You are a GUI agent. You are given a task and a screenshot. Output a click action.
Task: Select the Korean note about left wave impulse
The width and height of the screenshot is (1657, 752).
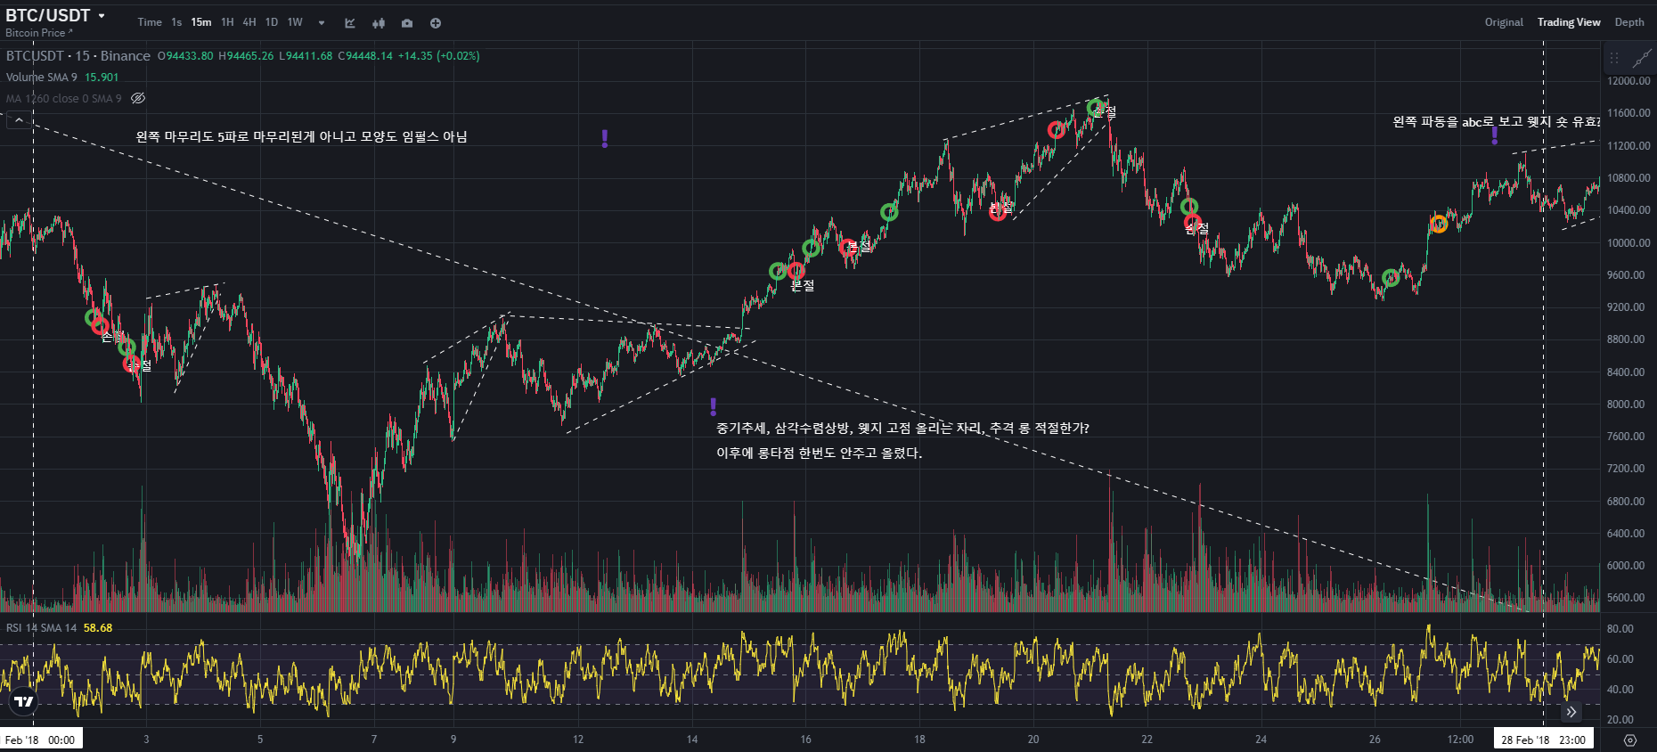pos(301,136)
